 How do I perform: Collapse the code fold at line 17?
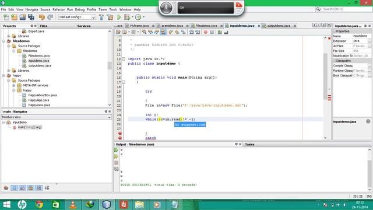[x=124, y=82]
